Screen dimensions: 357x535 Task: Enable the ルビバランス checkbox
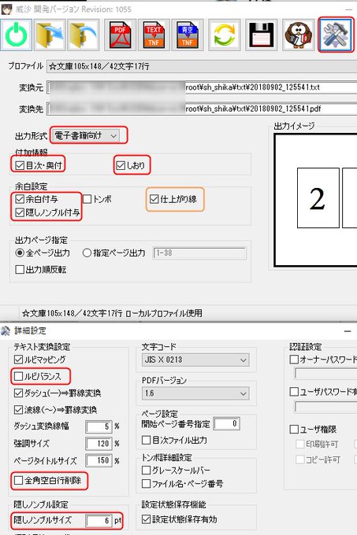[x=18, y=376]
